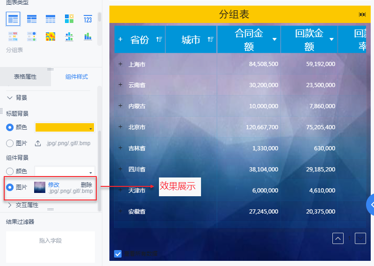Toggle the blue checkbox below the table
The width and height of the screenshot is (374, 266).
[118, 254]
